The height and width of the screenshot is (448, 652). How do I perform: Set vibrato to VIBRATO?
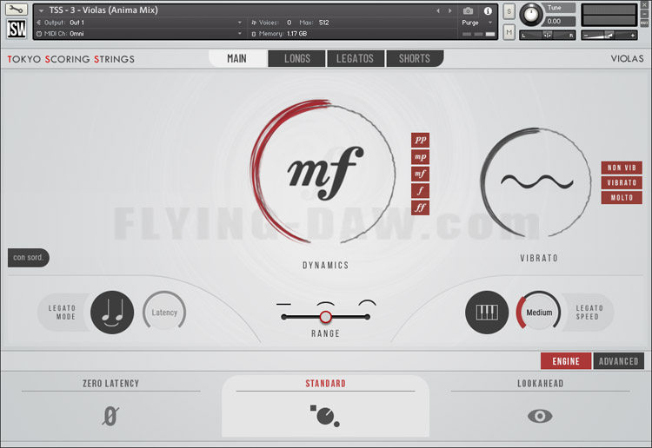pyautogui.click(x=622, y=182)
